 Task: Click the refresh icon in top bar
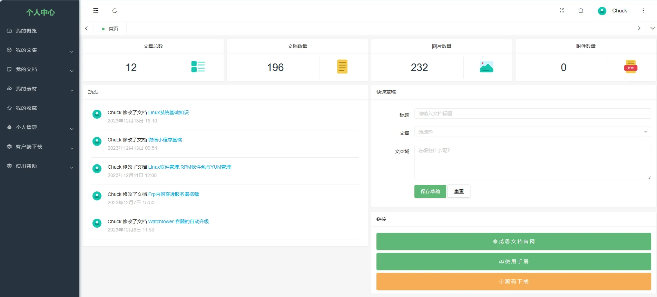pos(115,11)
